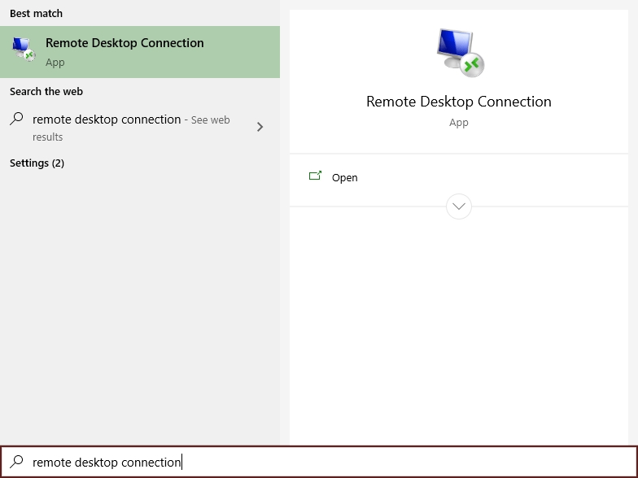
Task: Click the 'App' label under the preview pane title
Action: [x=459, y=123]
